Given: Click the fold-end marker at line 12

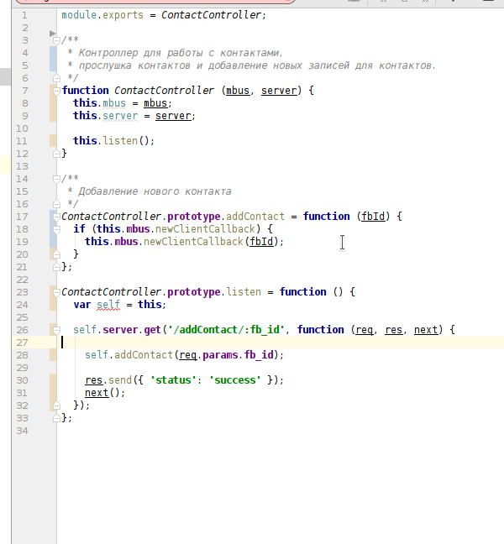Looking at the screenshot, I should [x=56, y=154].
